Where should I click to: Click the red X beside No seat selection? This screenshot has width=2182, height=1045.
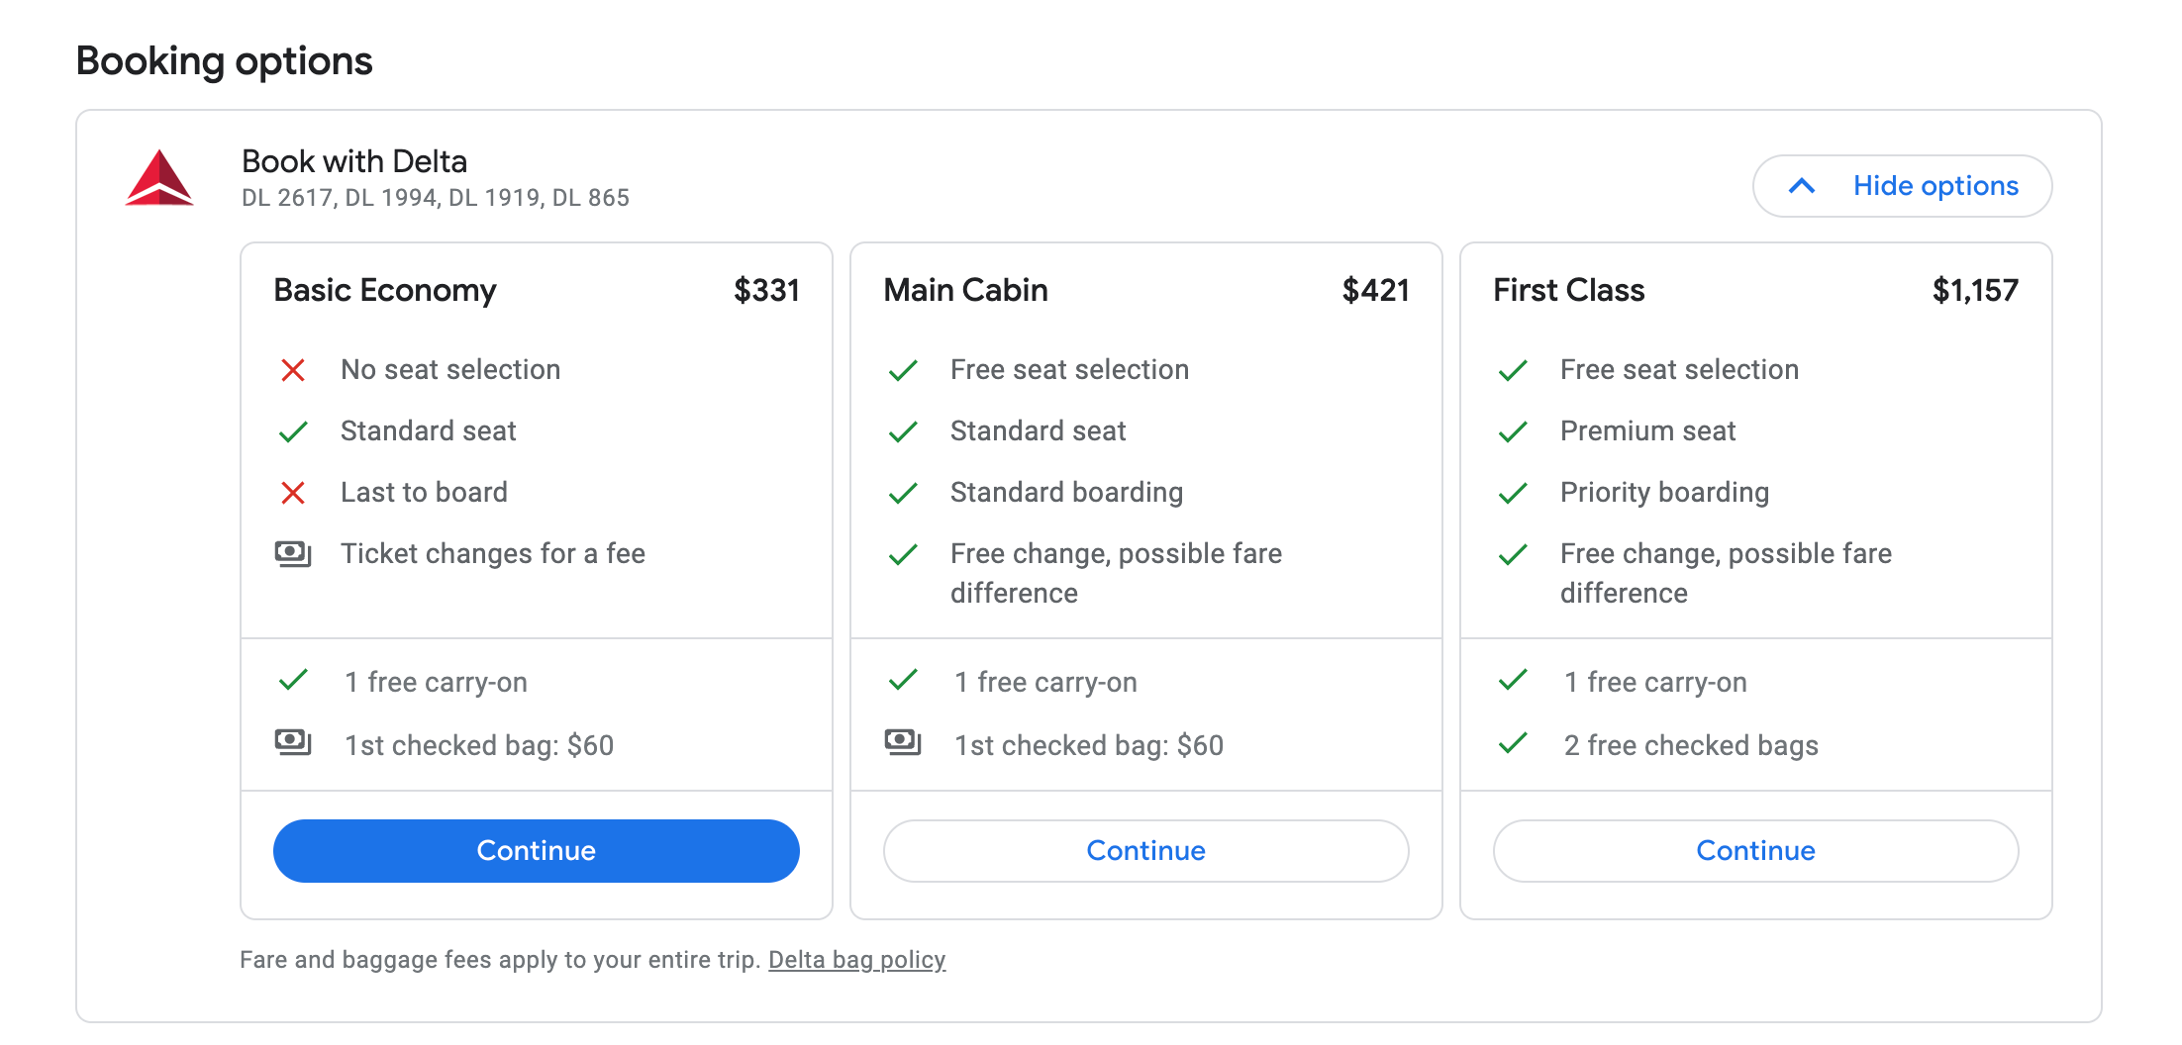[x=293, y=371]
